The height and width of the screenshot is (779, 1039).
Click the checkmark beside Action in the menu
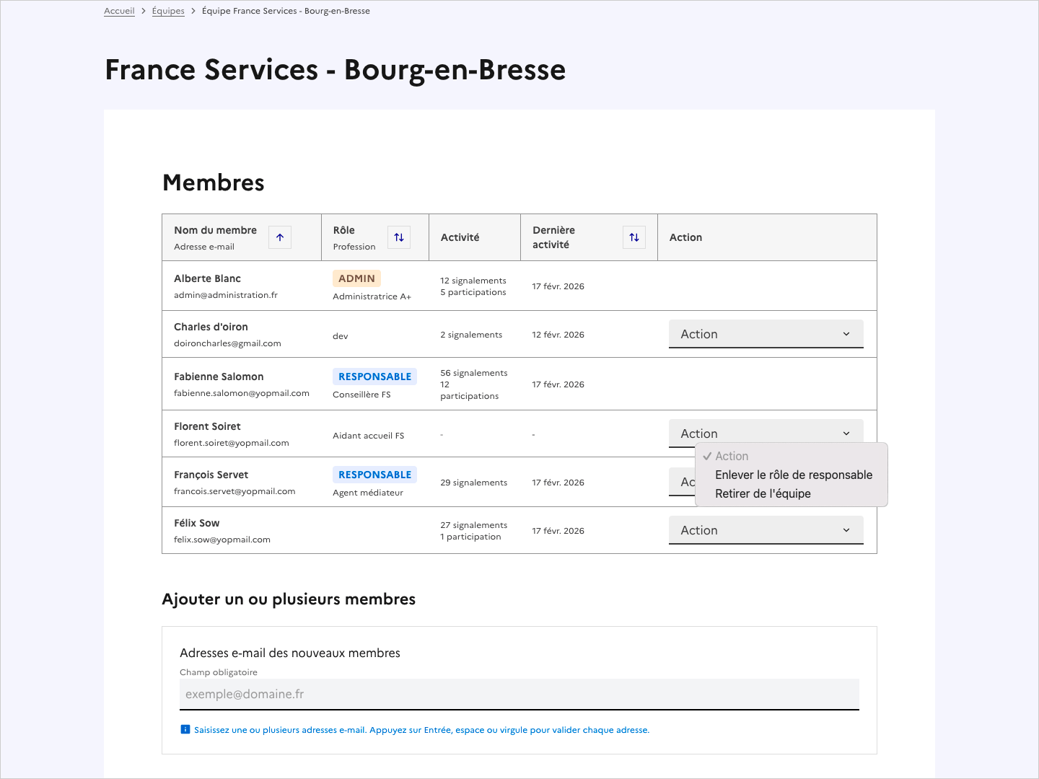[x=708, y=456]
